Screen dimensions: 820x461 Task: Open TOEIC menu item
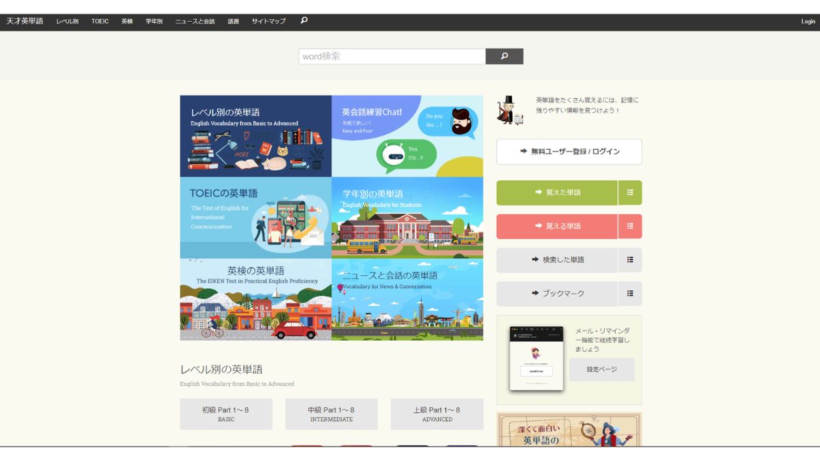(x=100, y=21)
